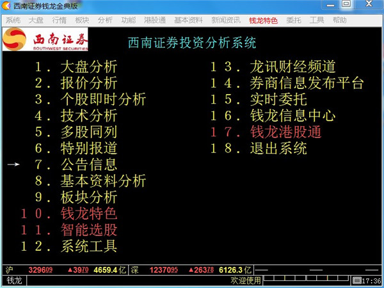Select 14. 券商信息发布平台
The image size is (384, 288).
click(x=287, y=83)
